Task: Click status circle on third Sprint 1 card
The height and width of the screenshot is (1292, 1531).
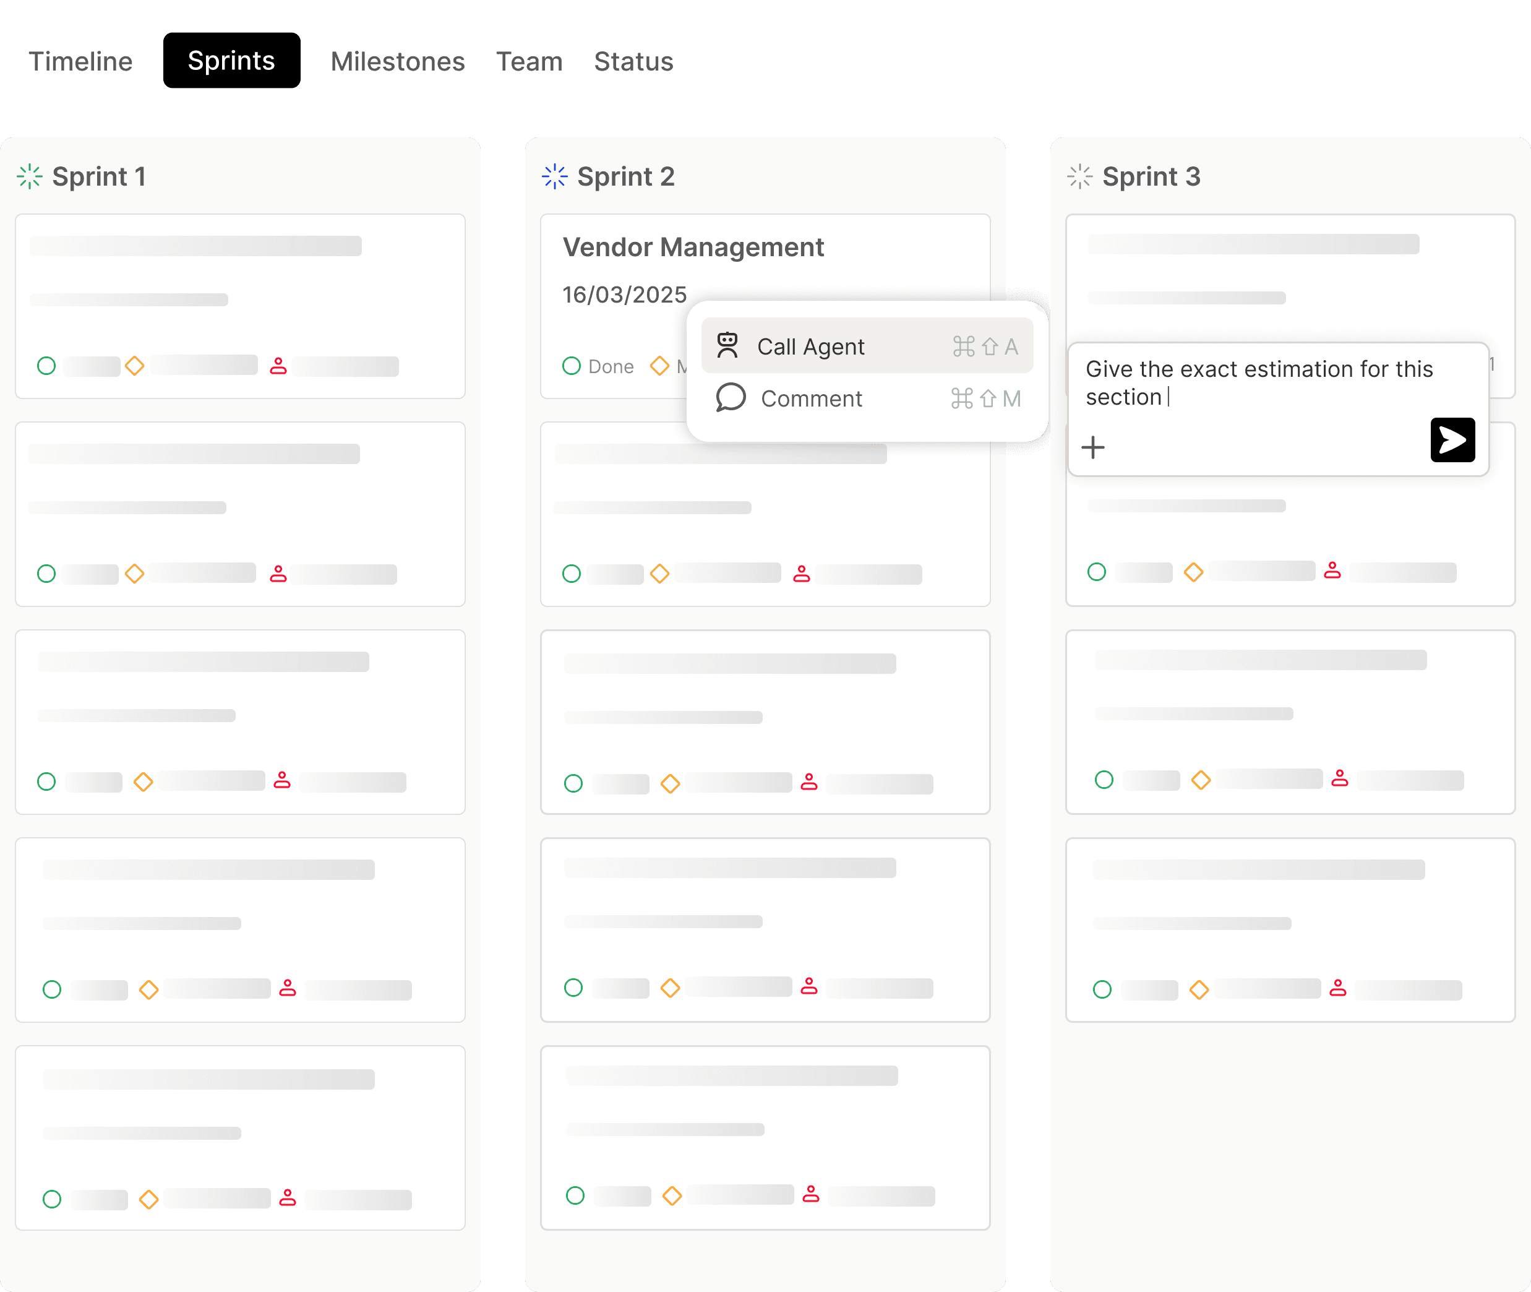Action: pyautogui.click(x=47, y=782)
